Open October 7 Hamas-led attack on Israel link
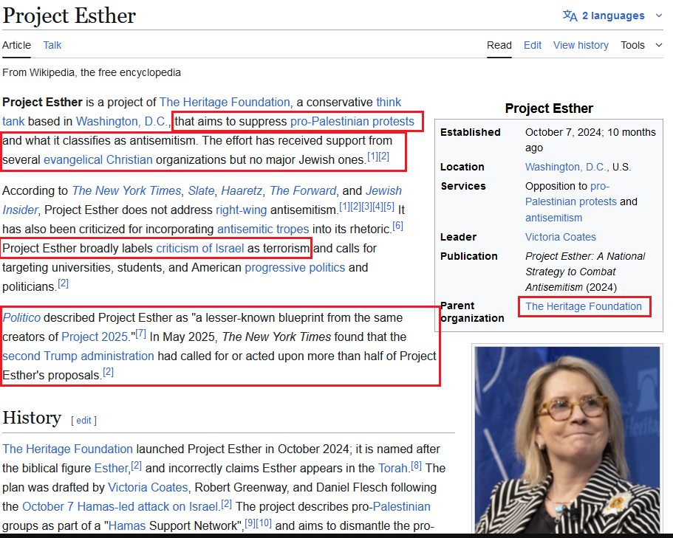 coord(120,507)
